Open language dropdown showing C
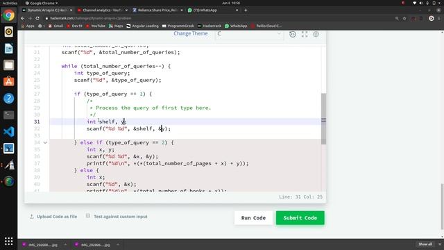This screenshot has height=250, width=444. point(249,34)
